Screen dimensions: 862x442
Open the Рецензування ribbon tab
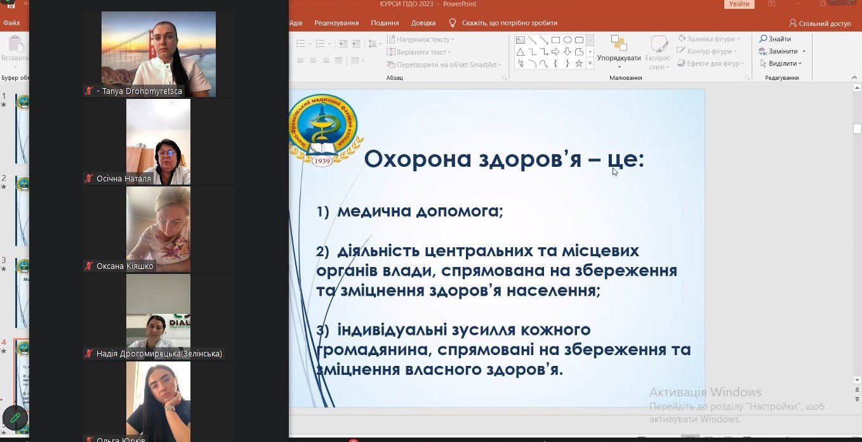tap(336, 23)
